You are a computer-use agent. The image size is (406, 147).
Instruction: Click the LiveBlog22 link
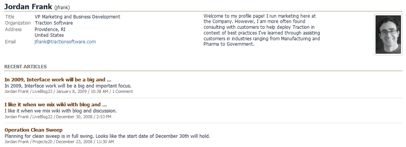[42, 117]
